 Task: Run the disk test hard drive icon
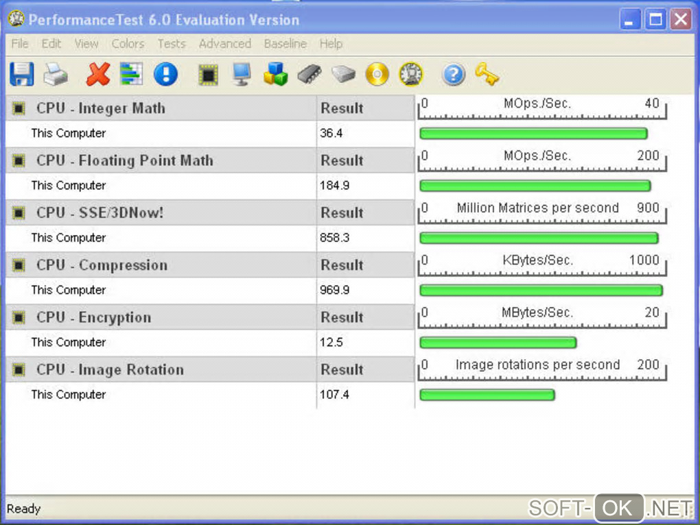(x=343, y=74)
